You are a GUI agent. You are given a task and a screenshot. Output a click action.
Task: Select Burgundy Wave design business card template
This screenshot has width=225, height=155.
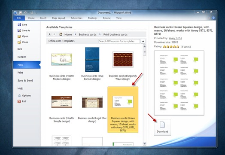(x=123, y=66)
